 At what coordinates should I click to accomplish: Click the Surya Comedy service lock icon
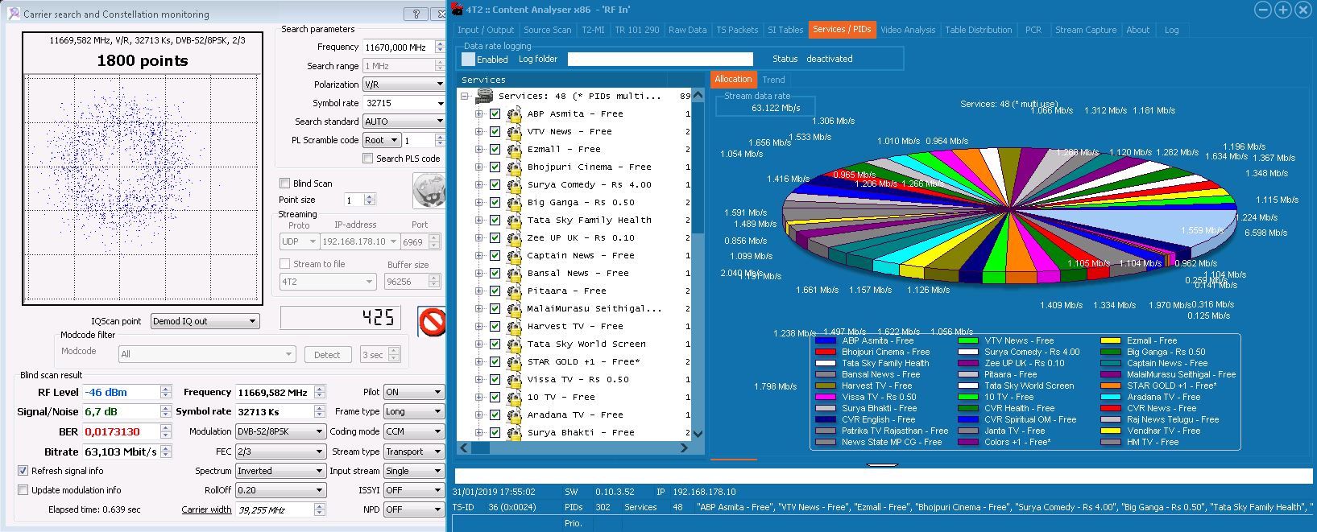coord(514,185)
